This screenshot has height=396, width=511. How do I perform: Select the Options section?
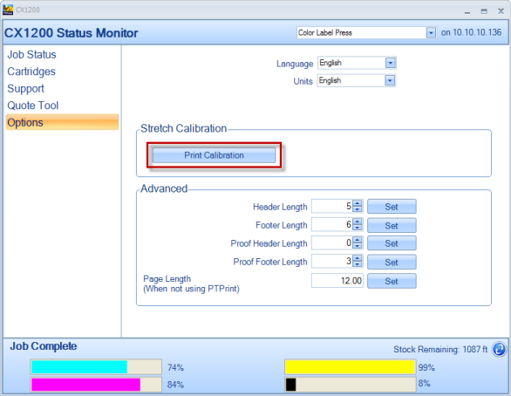click(62, 122)
